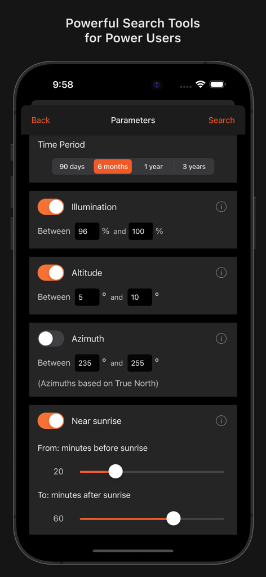Choose the 1 year time period
The width and height of the screenshot is (266, 577).
[153, 167]
